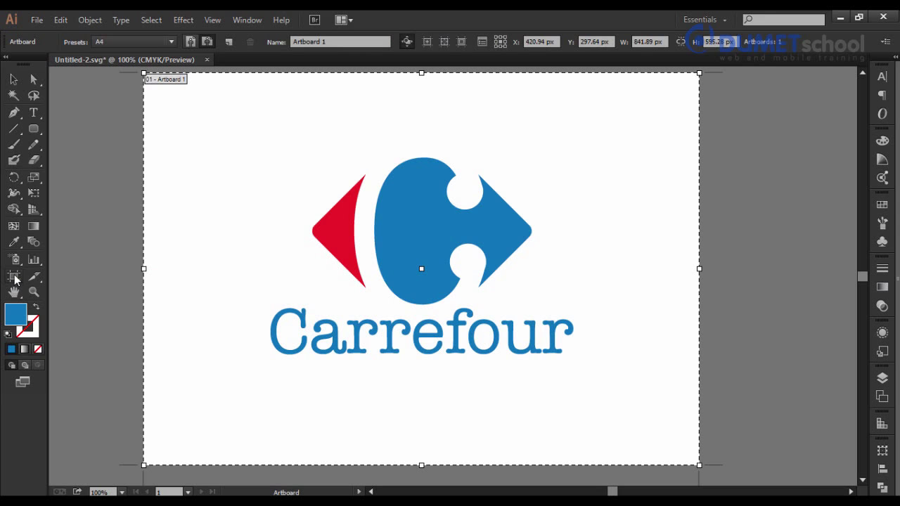Screen dimensions: 900x506
Task: Select the Shape Builder tool
Action: click(x=13, y=209)
